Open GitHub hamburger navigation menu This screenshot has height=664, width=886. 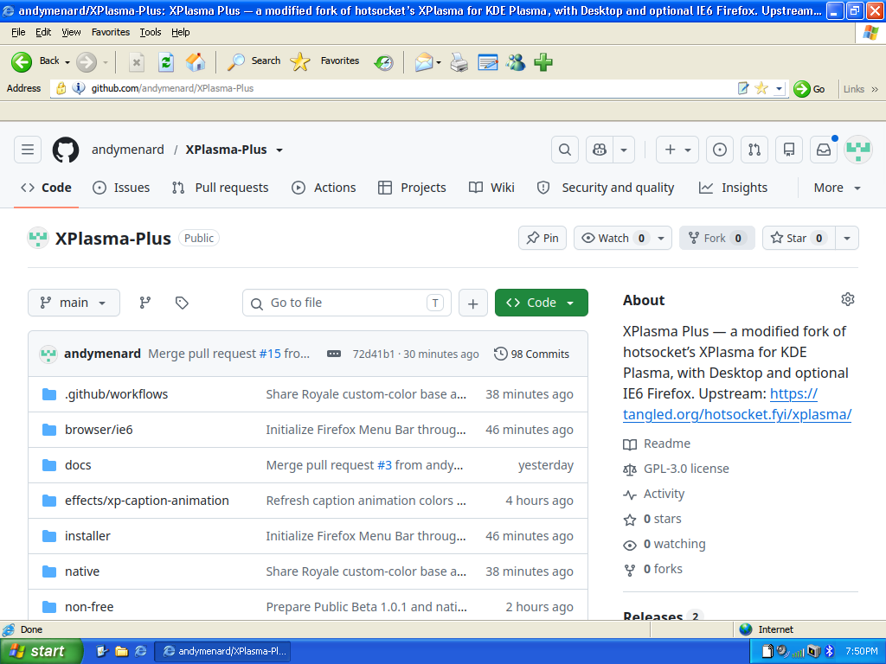pos(28,150)
